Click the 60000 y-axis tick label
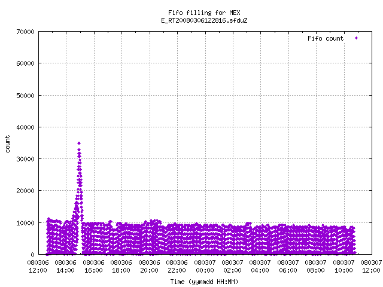This screenshot has height=287, width=383. click(25, 63)
